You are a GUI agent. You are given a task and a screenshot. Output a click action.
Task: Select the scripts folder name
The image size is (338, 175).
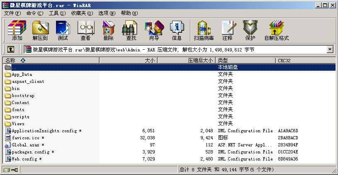coord(20,117)
